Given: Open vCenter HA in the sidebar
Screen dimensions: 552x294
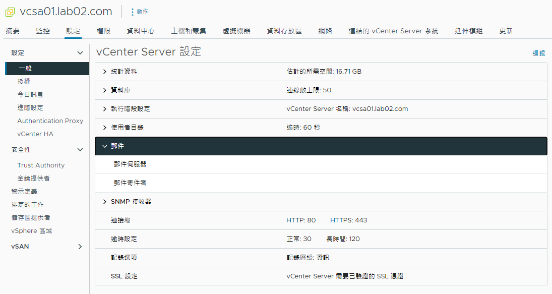Looking at the screenshot, I should (x=35, y=134).
